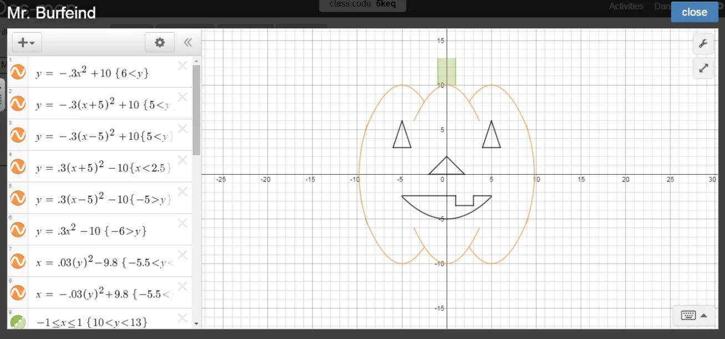Show the on-screen keyboard
The height and width of the screenshot is (339, 725).
click(688, 316)
